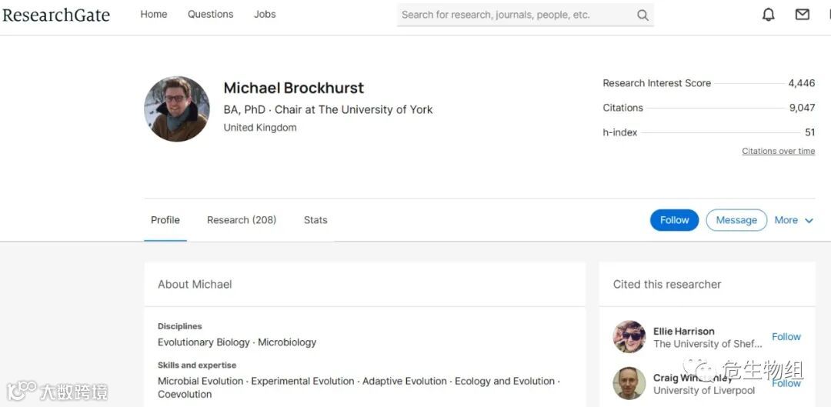Open Ellie Harrison's profile name link
The width and height of the screenshot is (831, 407).
(x=684, y=332)
